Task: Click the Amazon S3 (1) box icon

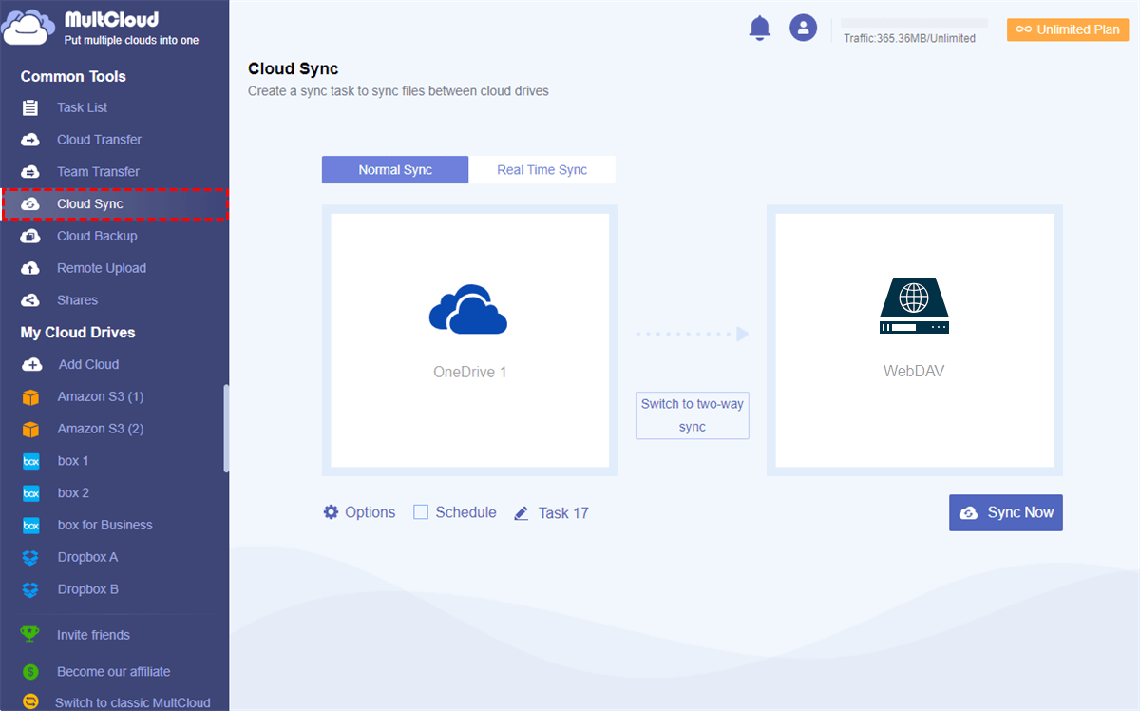Action: (30, 397)
